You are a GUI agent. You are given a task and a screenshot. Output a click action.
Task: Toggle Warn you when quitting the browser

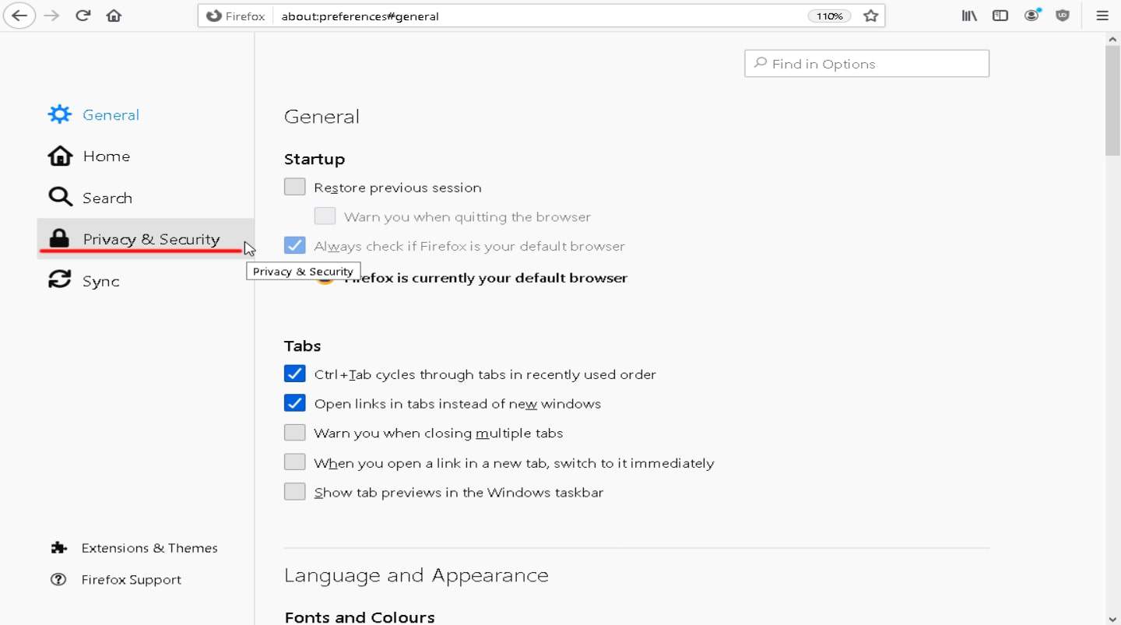325,216
